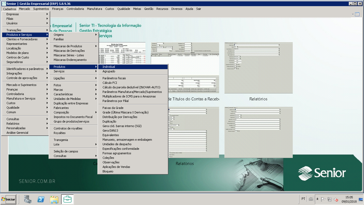Open the Mercado menu
364x205 pixels.
pyautogui.click(x=25, y=9)
